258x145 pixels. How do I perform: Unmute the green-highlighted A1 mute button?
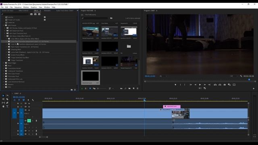point(29,121)
